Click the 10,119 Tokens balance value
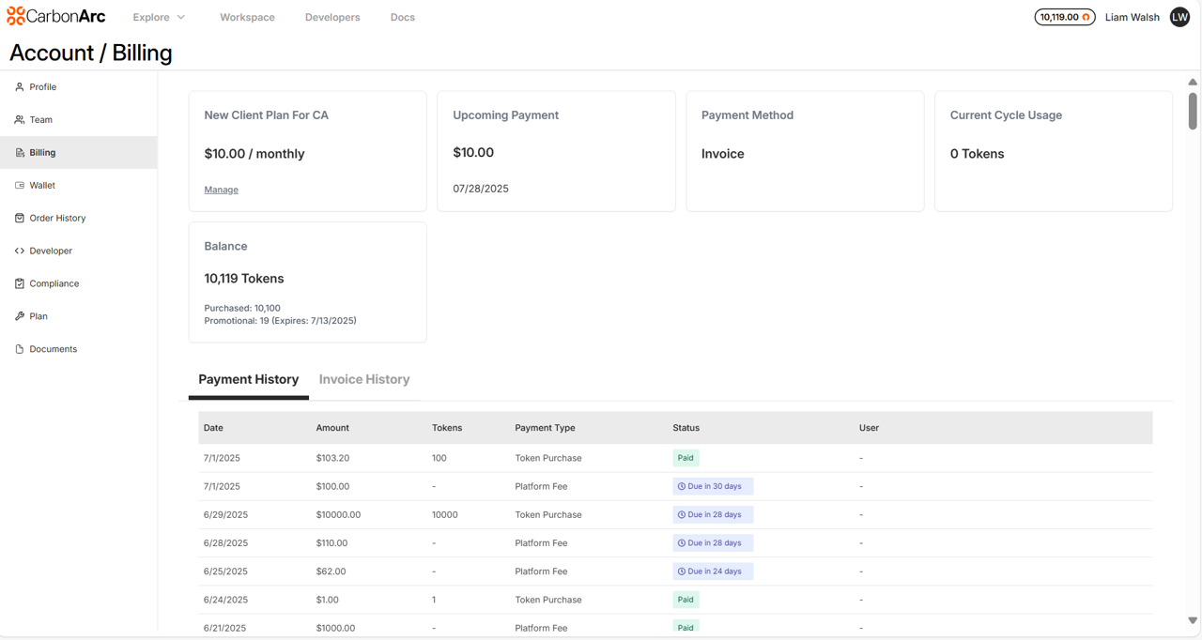The width and height of the screenshot is (1202, 640). (244, 279)
